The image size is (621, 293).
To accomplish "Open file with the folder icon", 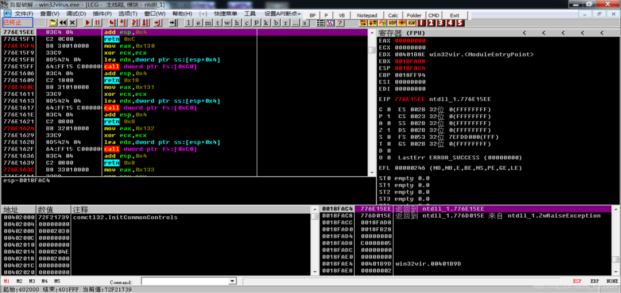I will pyautogui.click(x=53, y=23).
